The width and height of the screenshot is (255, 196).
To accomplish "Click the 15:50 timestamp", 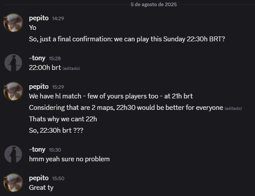I will click(x=58, y=178).
